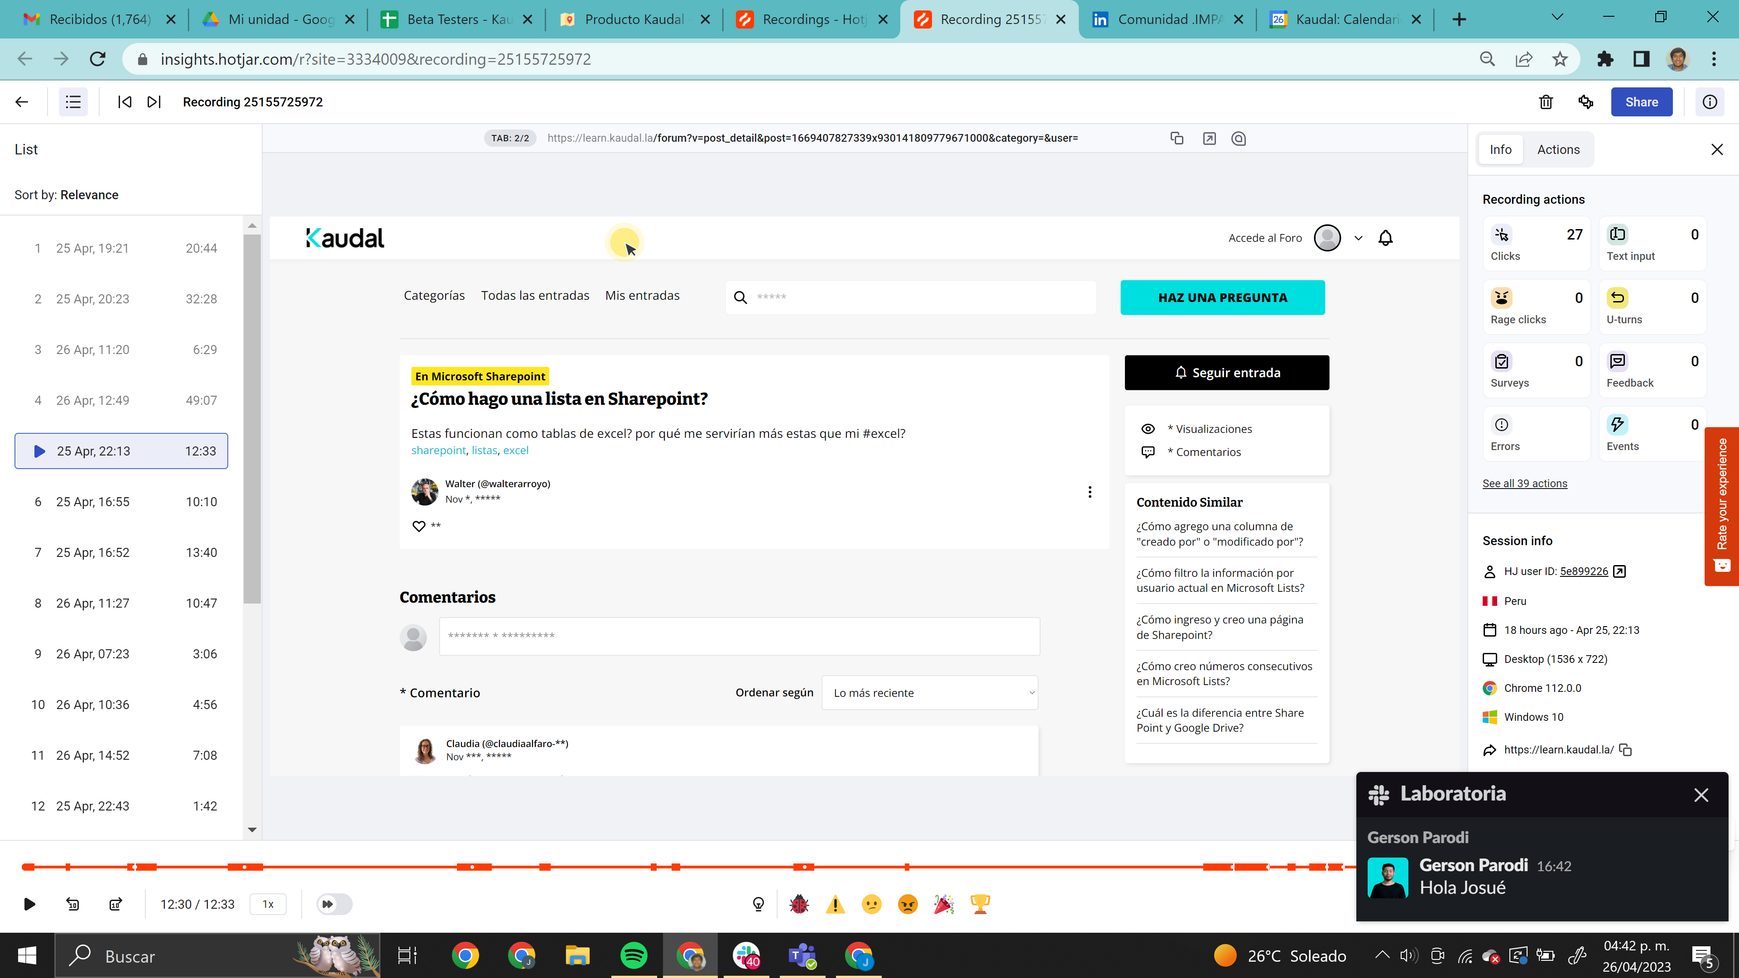Skip to the next recording
This screenshot has height=978, width=1739.
tap(154, 102)
